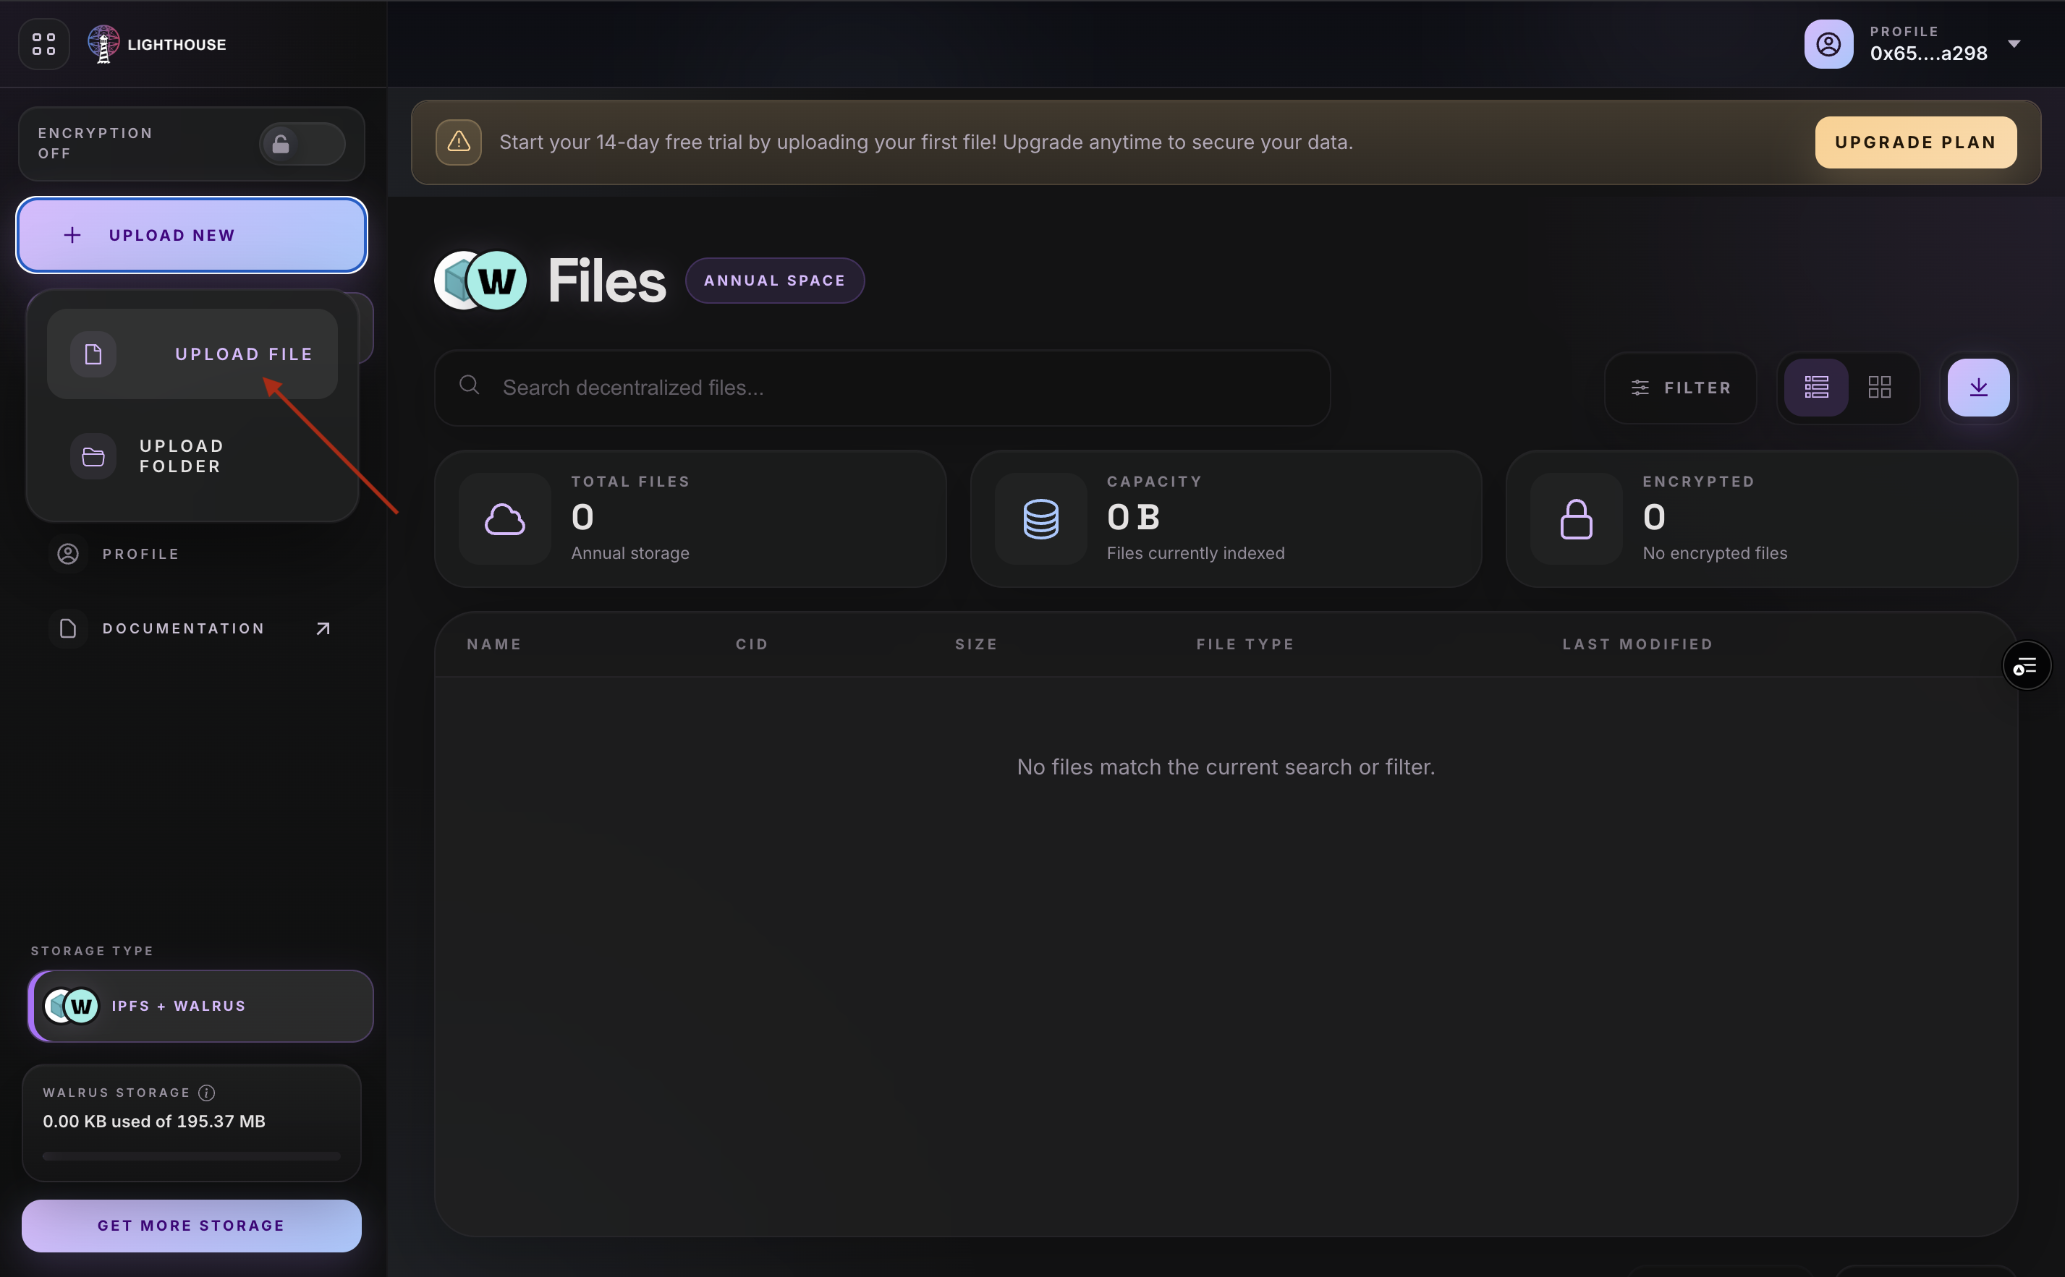The height and width of the screenshot is (1277, 2065).
Task: Click the Total Files cloud icon
Action: (x=505, y=518)
